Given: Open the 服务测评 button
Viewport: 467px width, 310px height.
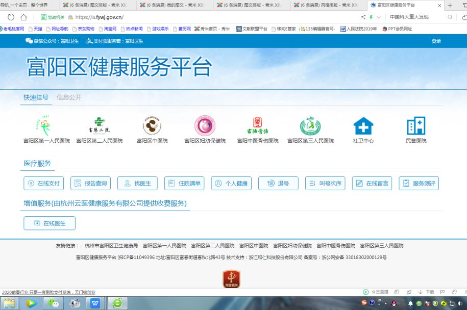Looking at the screenshot, I should (419, 183).
